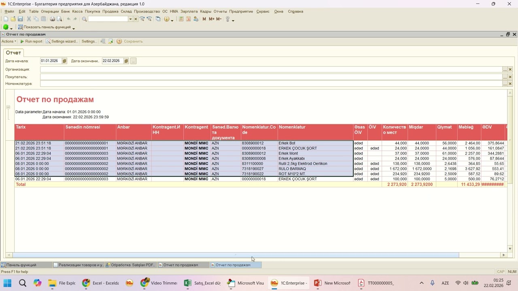Open the Продажа menu
518x291 pixels.
click(x=110, y=11)
